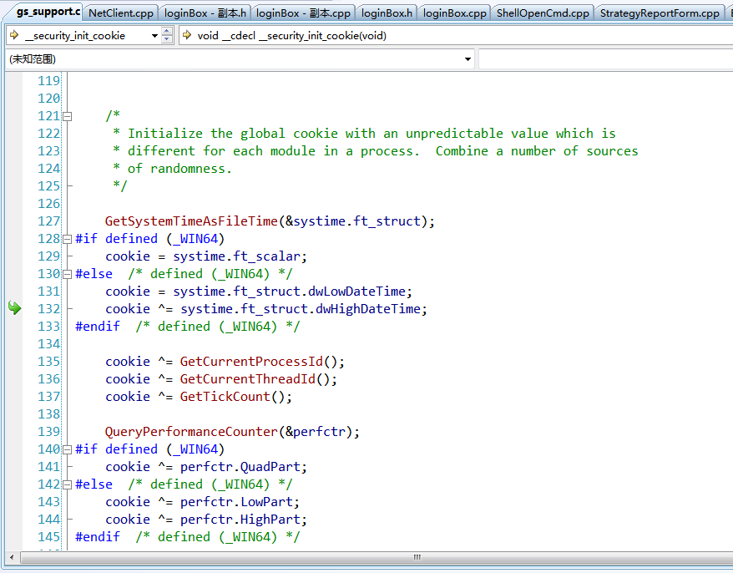
Task: Click dwHighDateTime on line 132
Action: [x=368, y=309]
